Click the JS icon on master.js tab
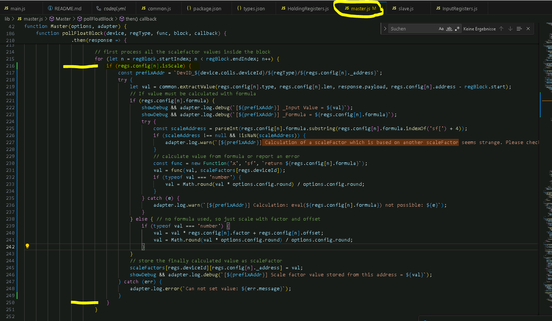 [347, 8]
